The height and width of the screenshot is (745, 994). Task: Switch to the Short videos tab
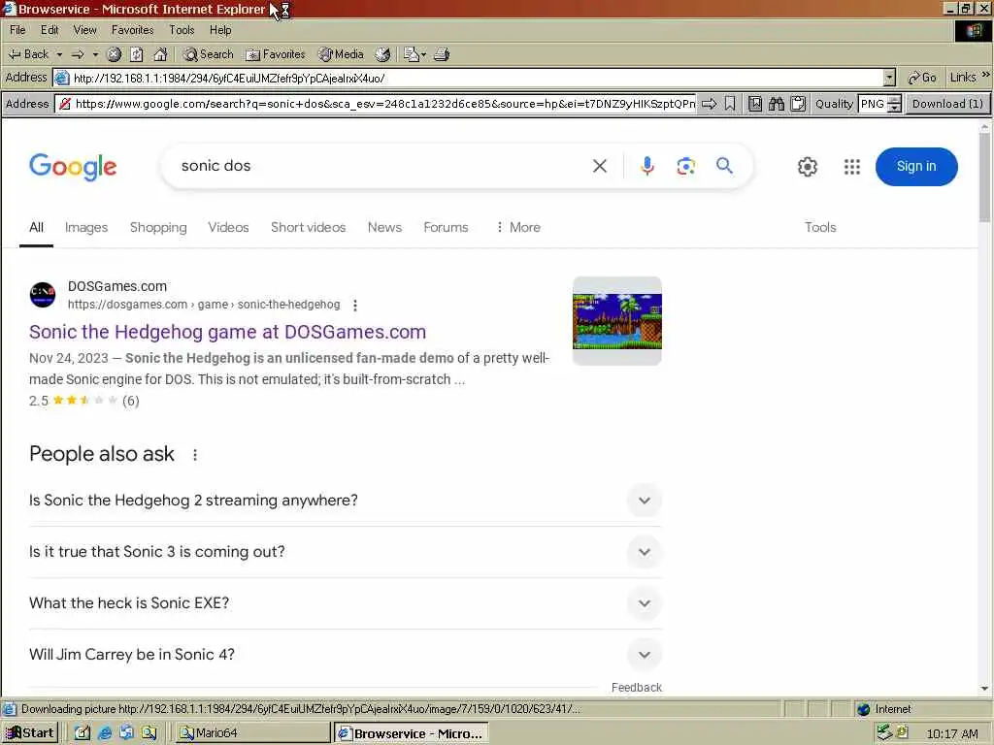(x=308, y=227)
